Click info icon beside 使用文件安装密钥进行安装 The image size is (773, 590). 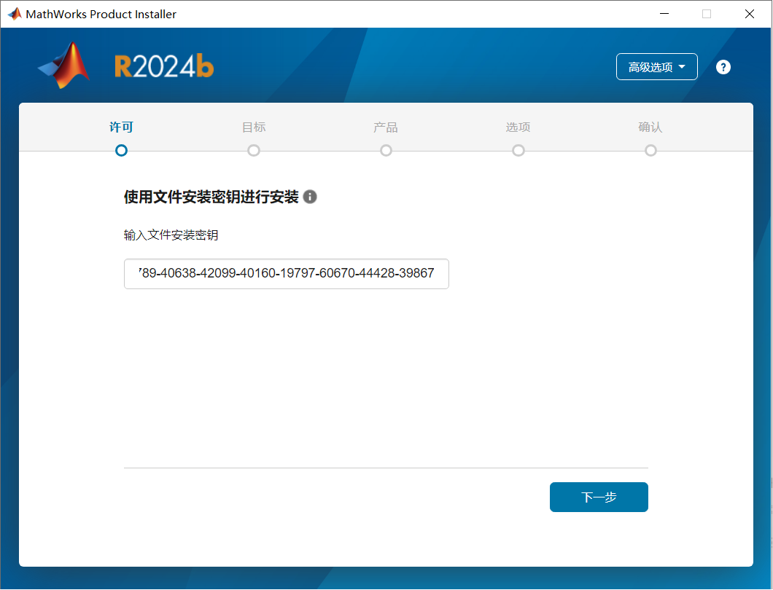(310, 197)
